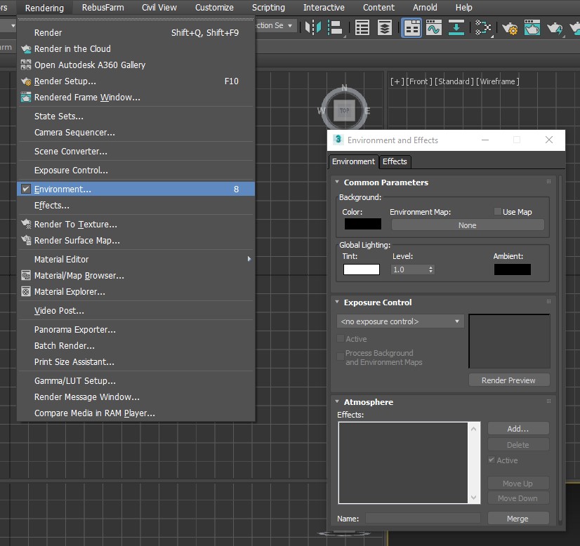Viewport: 580px width, 546px height.
Task: Switch to the Effects tab
Action: (x=395, y=161)
